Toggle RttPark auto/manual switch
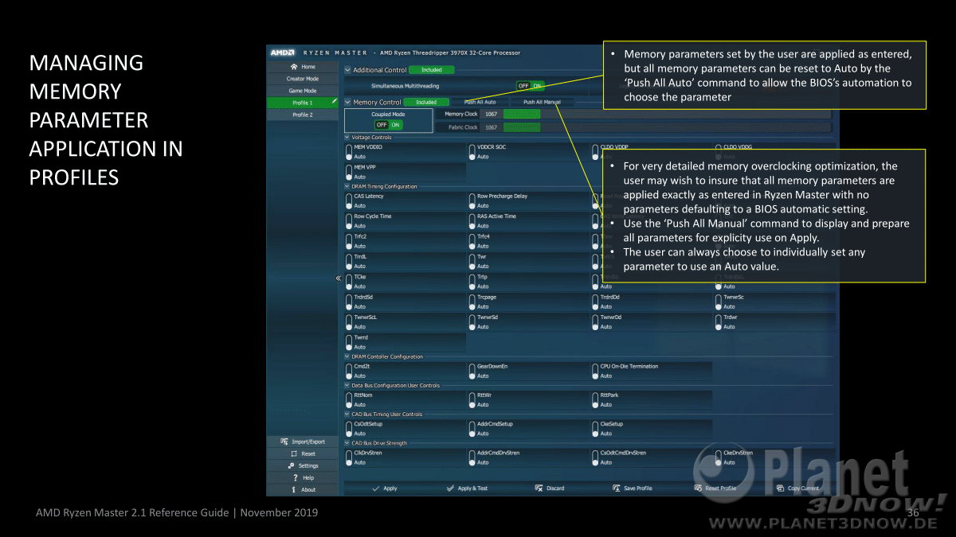Image resolution: width=956 pixels, height=537 pixels. pyautogui.click(x=596, y=399)
